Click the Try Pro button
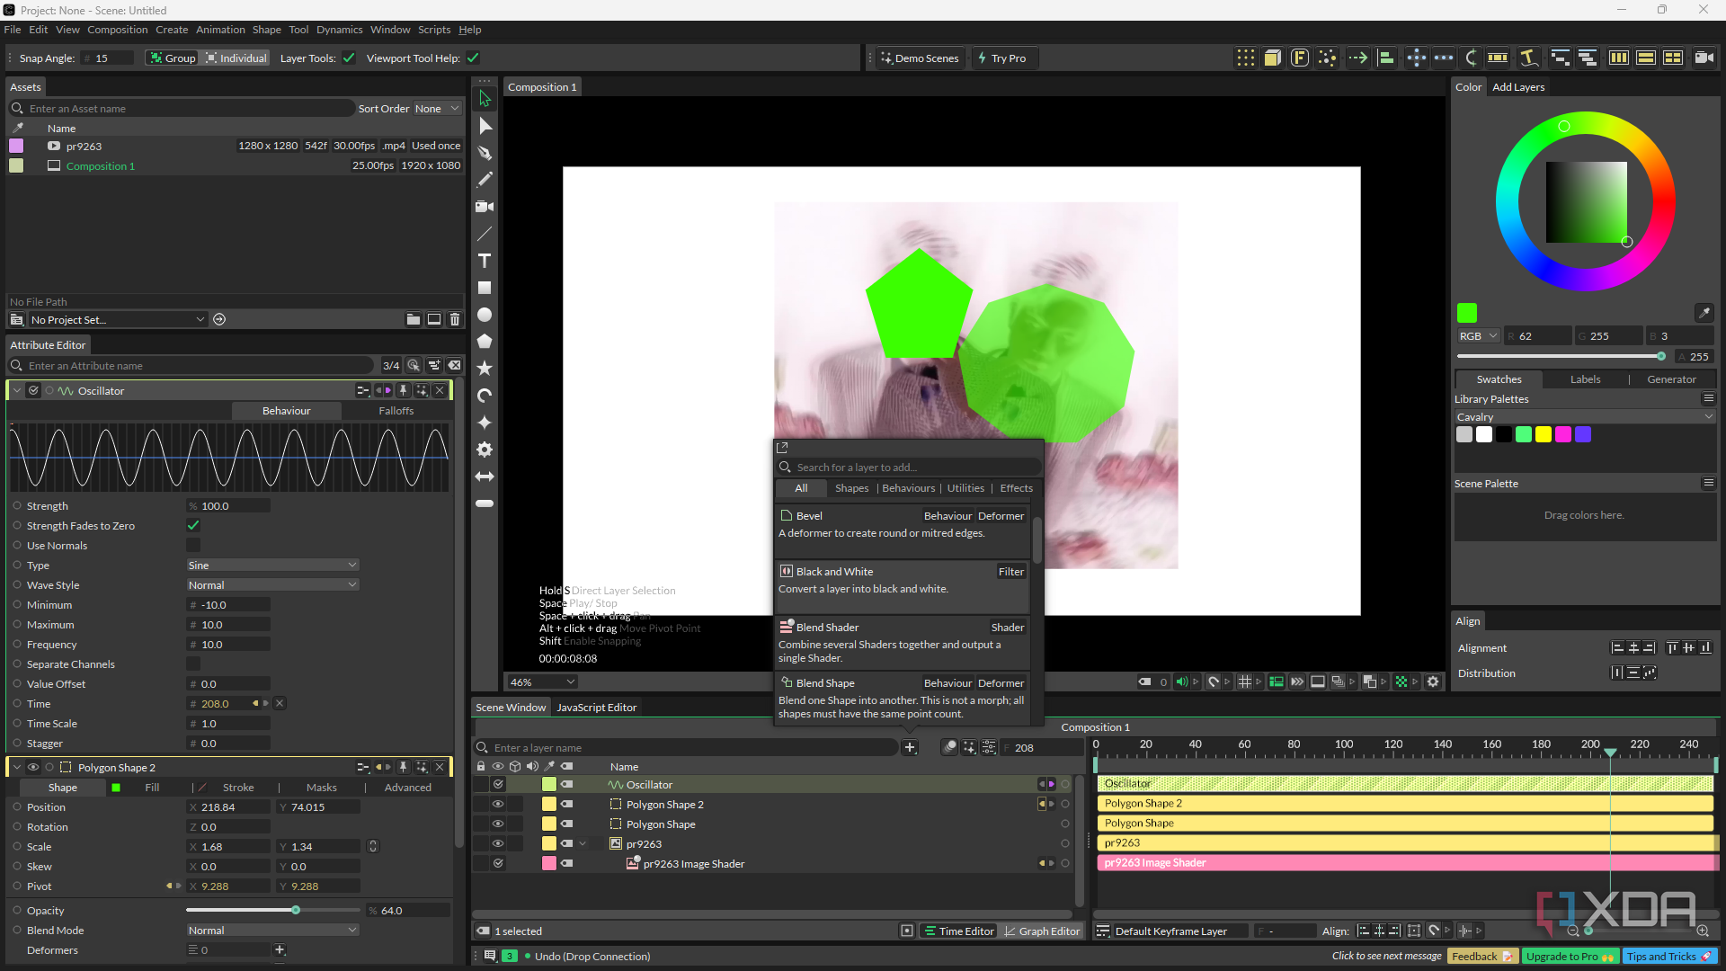Image resolution: width=1726 pixels, height=971 pixels. (1002, 58)
